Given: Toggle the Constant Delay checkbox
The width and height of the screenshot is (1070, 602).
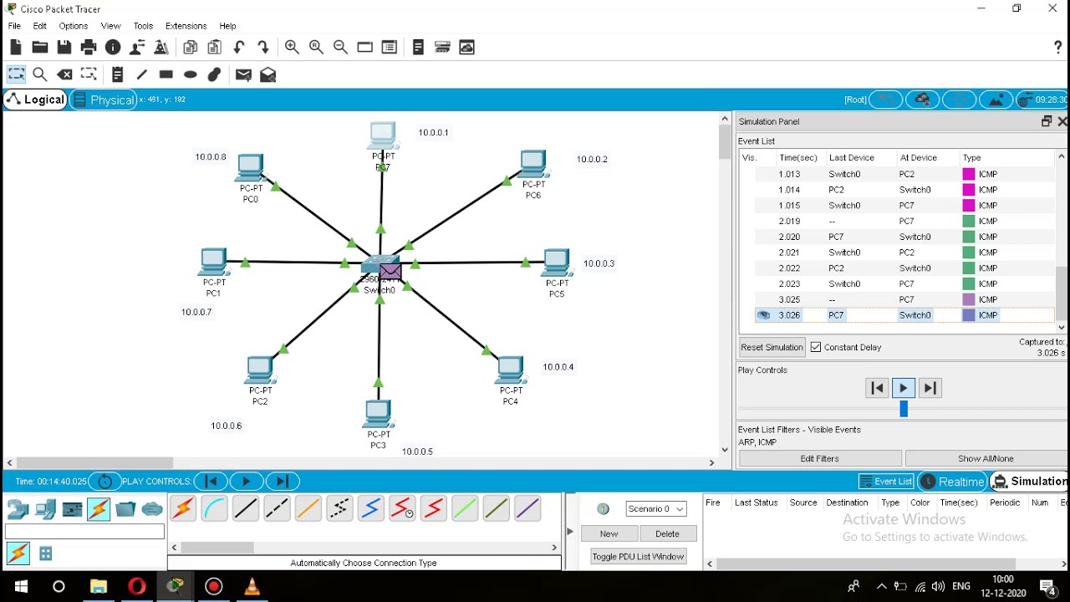Looking at the screenshot, I should pos(816,347).
